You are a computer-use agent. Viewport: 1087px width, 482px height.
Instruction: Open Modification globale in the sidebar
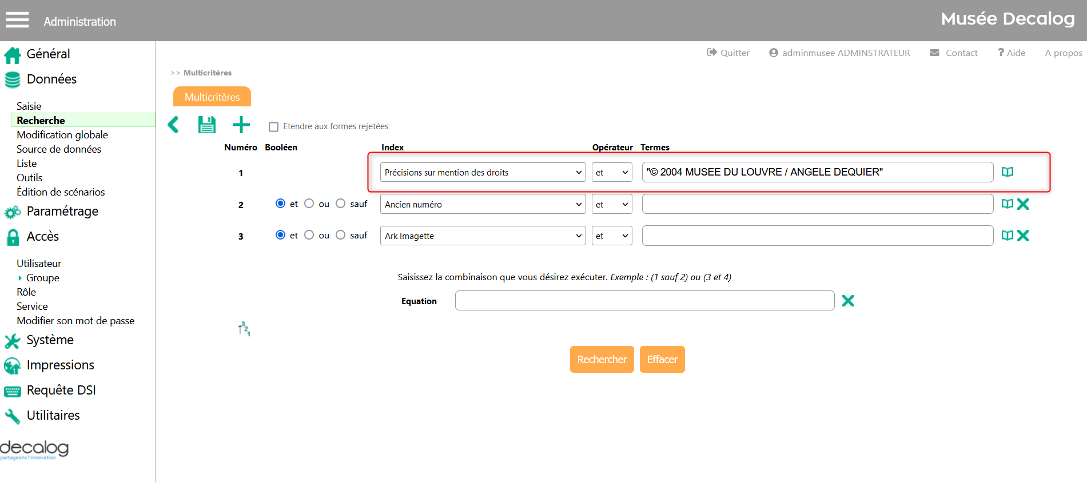62,135
